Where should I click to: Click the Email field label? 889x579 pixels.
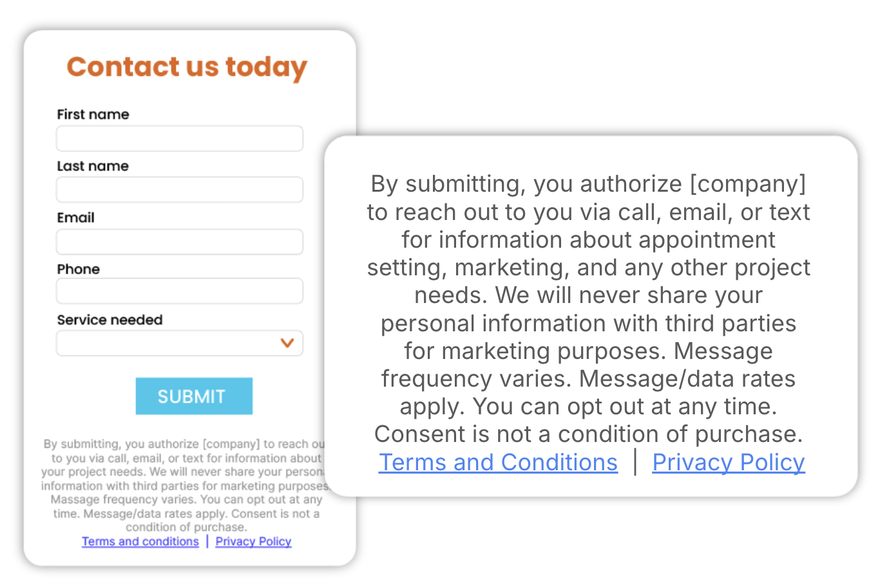[75, 217]
